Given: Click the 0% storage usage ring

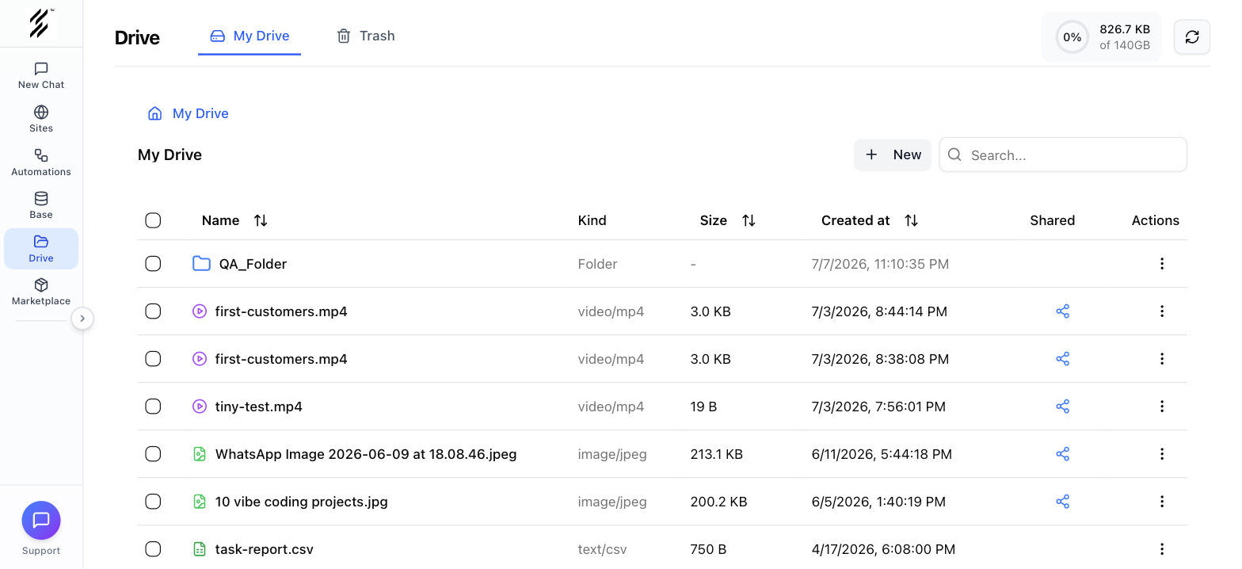Looking at the screenshot, I should (x=1072, y=37).
